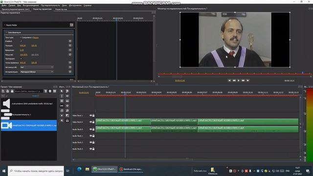Lock Audio Track 0 with the padlock icon

pos(93,129)
